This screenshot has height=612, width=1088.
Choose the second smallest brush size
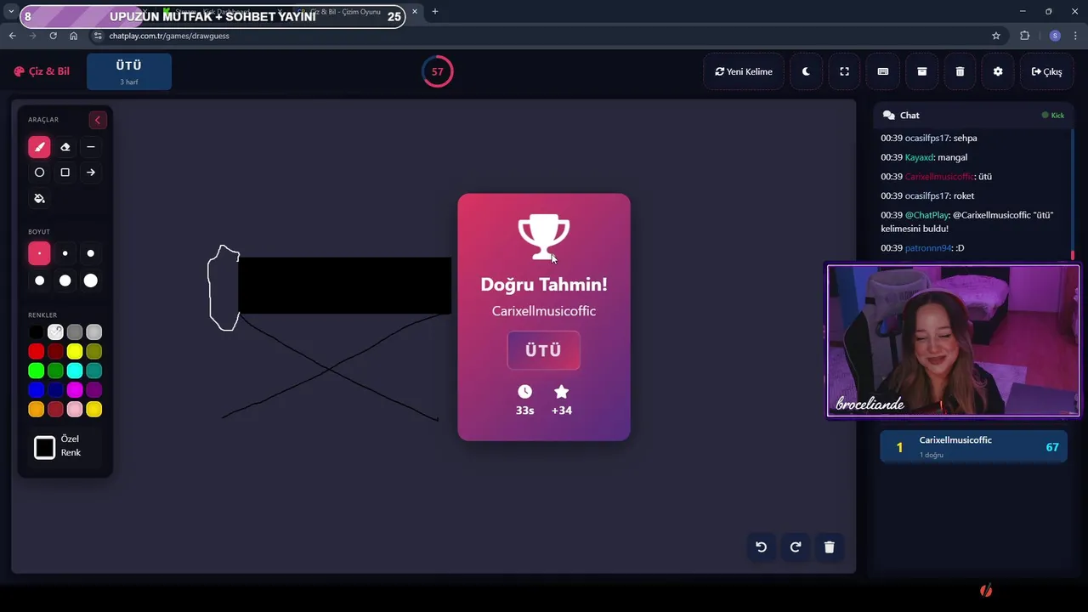click(65, 253)
